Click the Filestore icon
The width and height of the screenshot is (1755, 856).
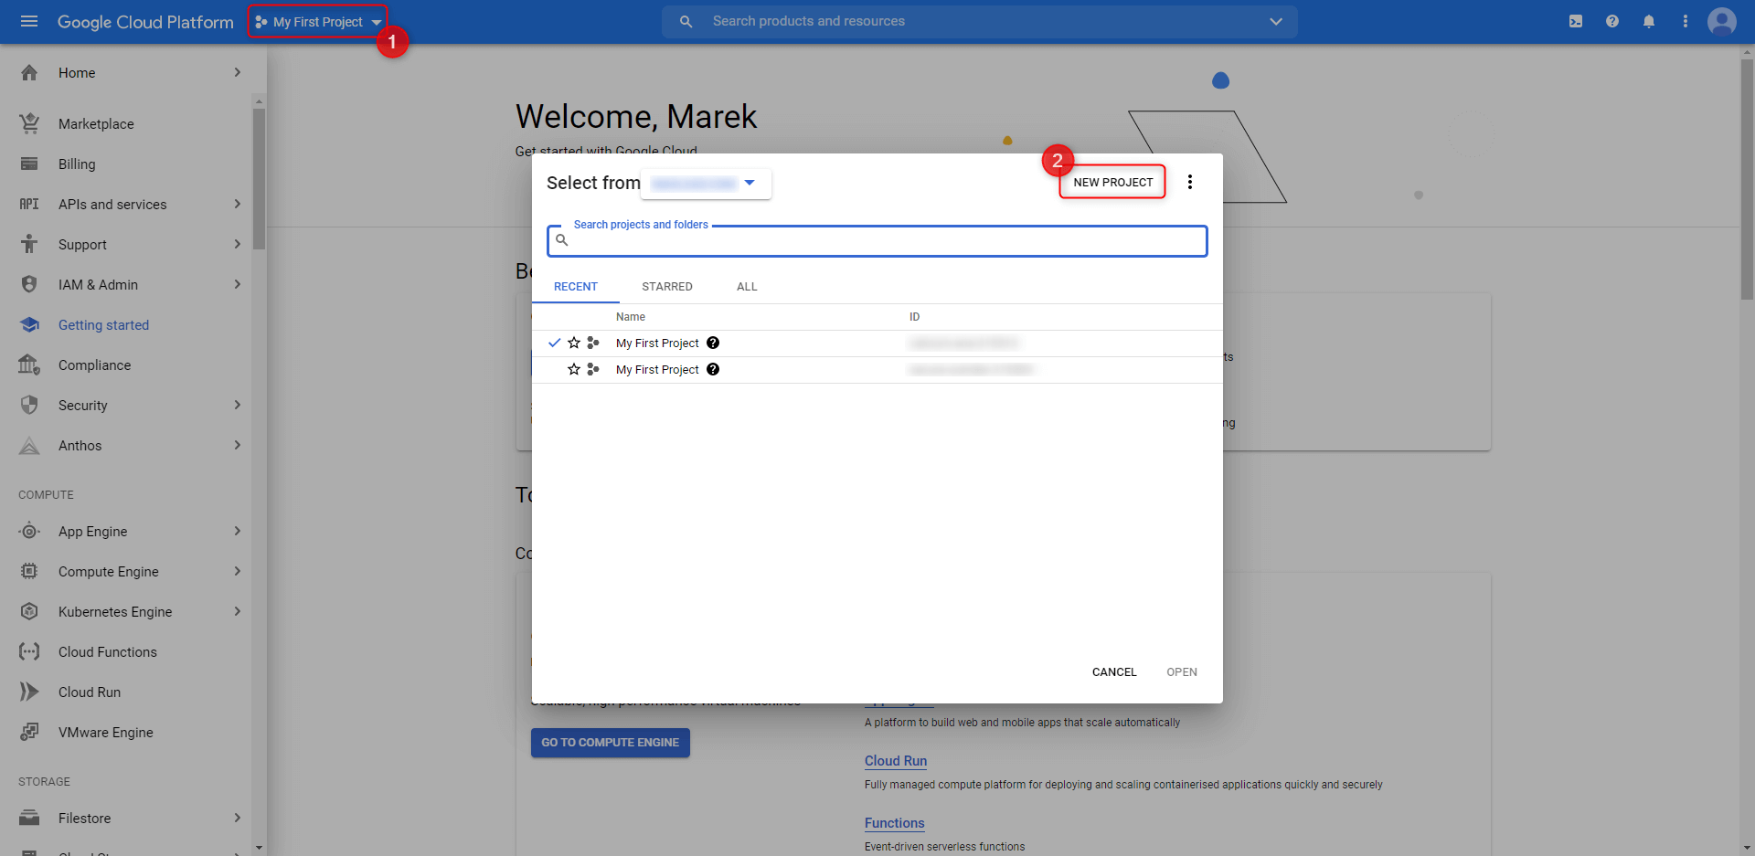tap(29, 818)
